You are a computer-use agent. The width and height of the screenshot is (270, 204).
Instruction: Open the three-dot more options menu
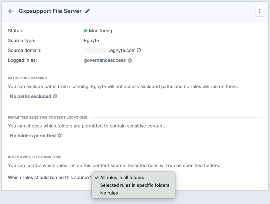tap(260, 11)
